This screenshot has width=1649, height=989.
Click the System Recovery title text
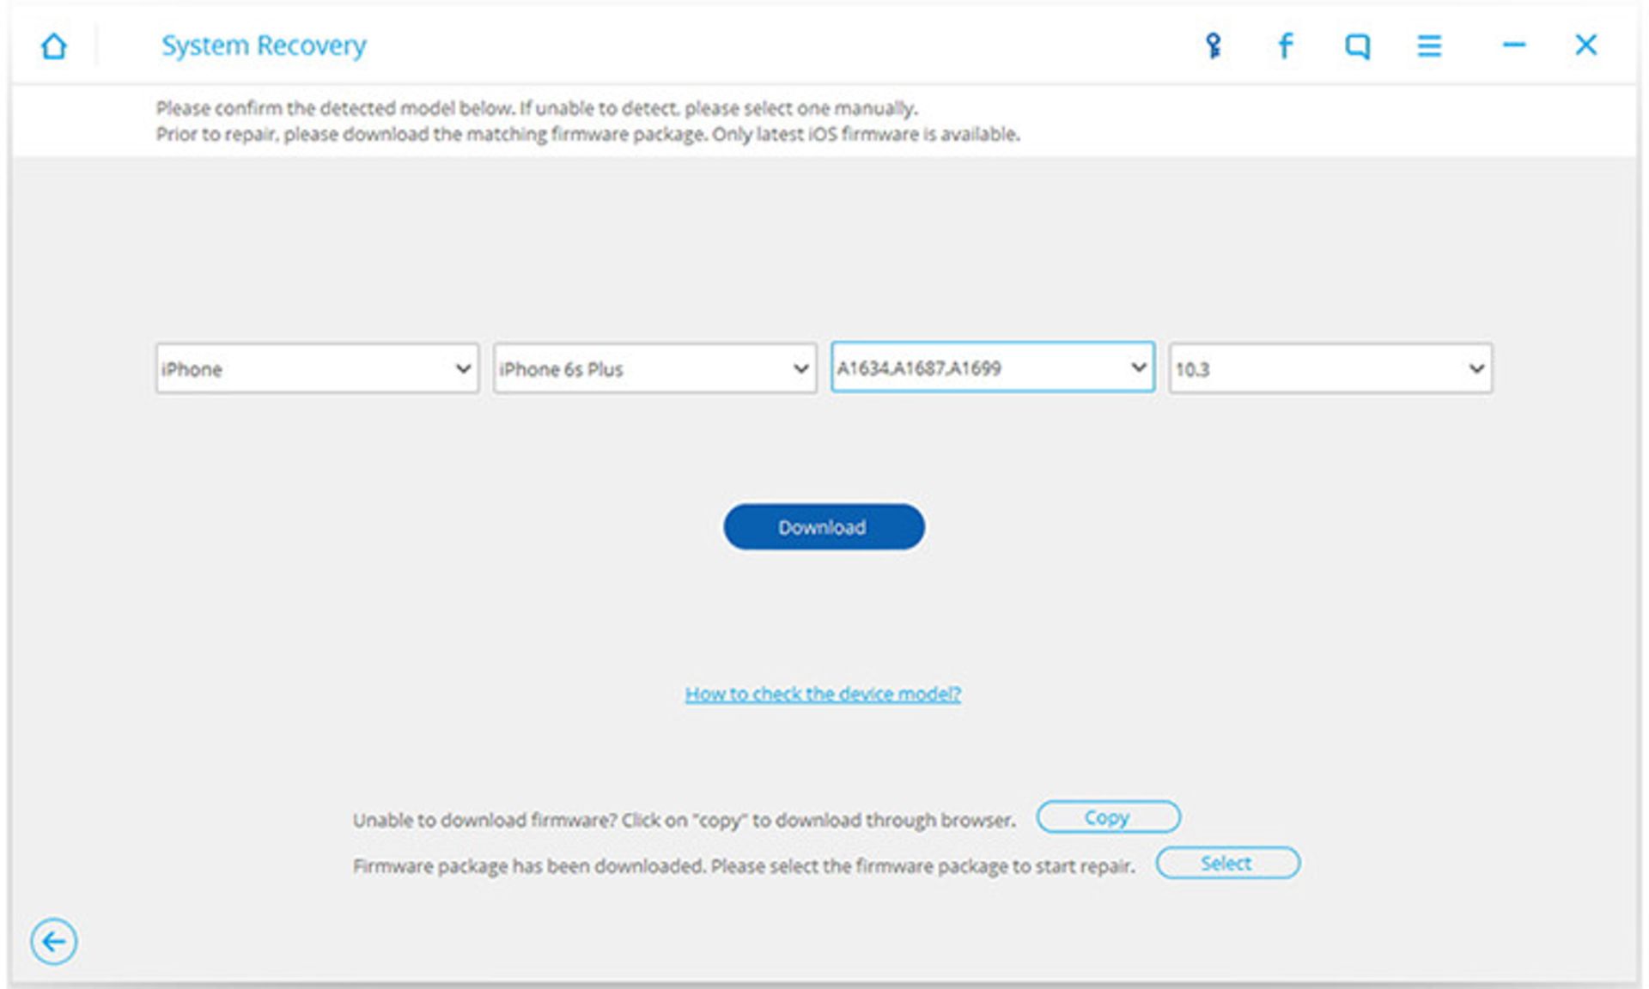pyautogui.click(x=264, y=46)
